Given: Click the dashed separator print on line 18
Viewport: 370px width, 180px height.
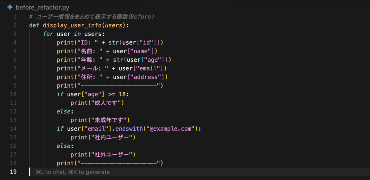Looking at the screenshot, I should [110, 163].
